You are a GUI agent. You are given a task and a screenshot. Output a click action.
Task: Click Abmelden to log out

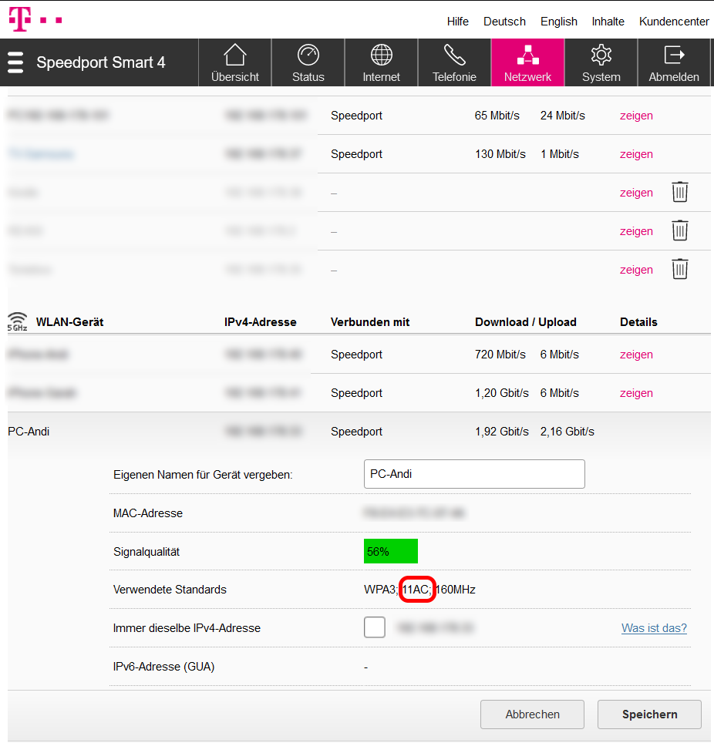tap(674, 62)
